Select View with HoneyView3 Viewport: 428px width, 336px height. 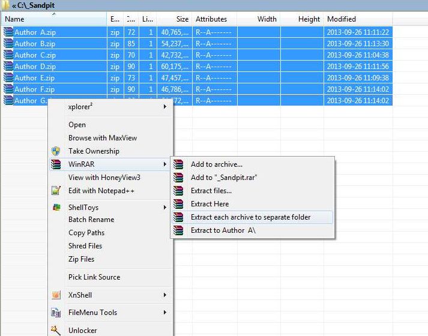104,178
